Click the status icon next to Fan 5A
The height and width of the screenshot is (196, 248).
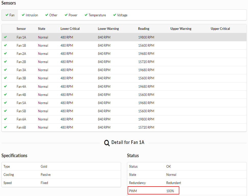pyautogui.click(x=5, y=103)
